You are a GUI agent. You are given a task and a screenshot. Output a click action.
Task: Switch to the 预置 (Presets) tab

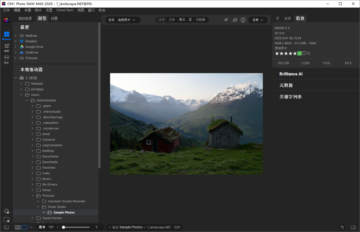54,18
